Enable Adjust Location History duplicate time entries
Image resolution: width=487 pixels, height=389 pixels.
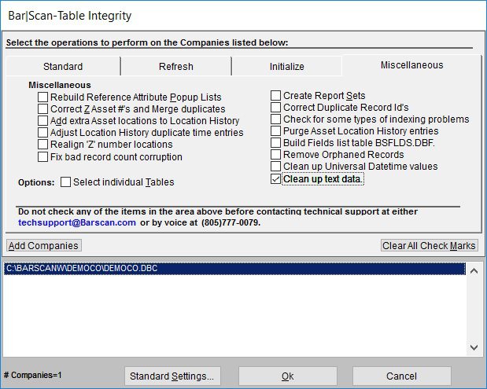point(43,133)
